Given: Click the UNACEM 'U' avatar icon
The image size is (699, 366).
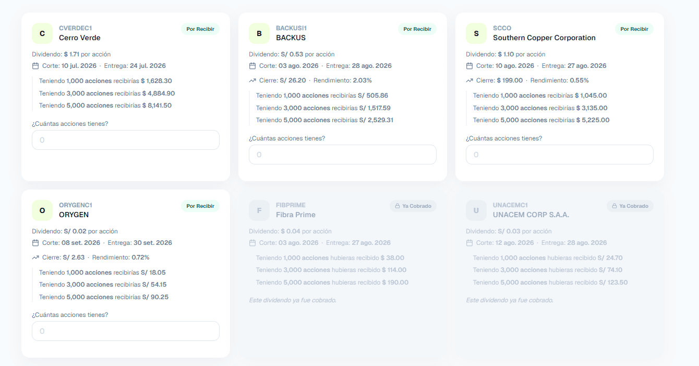Looking at the screenshot, I should 476,210.
